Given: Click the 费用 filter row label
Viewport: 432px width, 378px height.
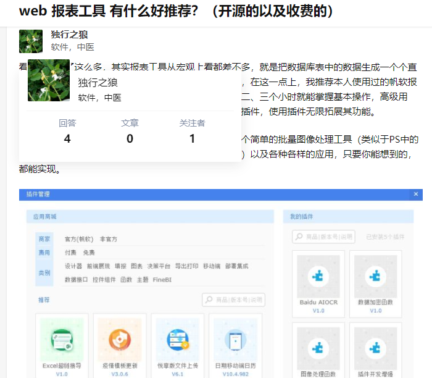Looking at the screenshot, I should (44, 252).
